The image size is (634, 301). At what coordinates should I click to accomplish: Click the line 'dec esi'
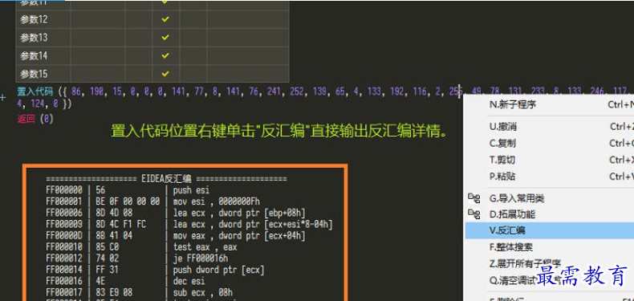point(189,281)
